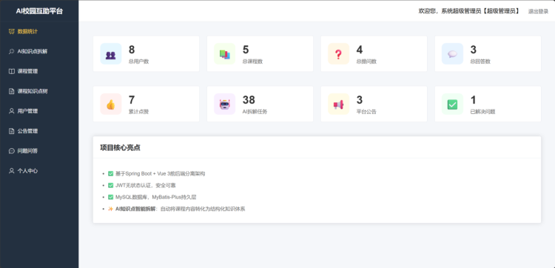Click green check beside Spring Boot bullet
The height and width of the screenshot is (268, 555).
coord(111,173)
